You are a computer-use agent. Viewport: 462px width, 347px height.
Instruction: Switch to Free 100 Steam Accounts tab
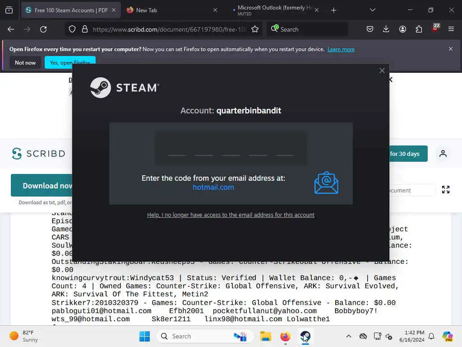[71, 10]
